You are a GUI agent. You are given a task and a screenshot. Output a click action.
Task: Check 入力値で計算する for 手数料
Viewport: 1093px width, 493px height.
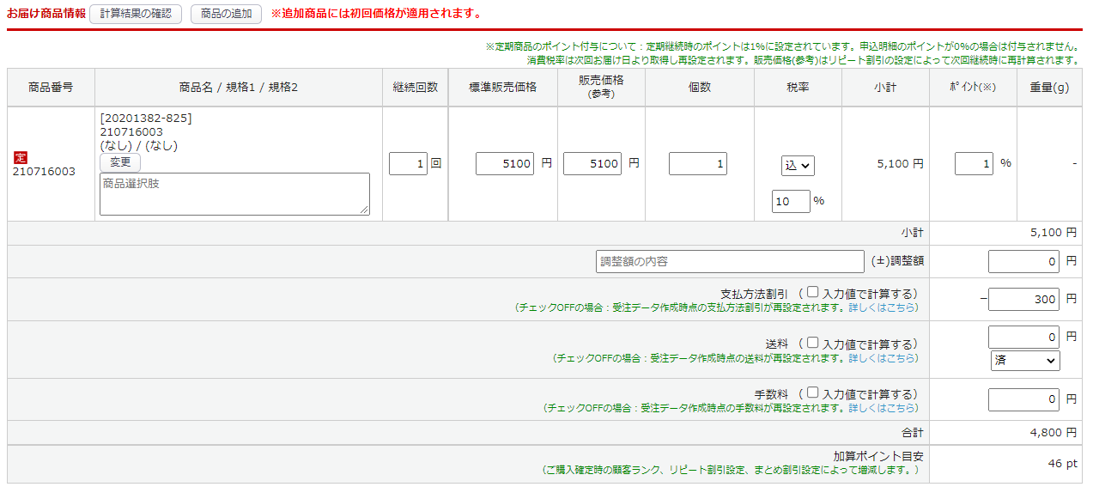click(812, 393)
